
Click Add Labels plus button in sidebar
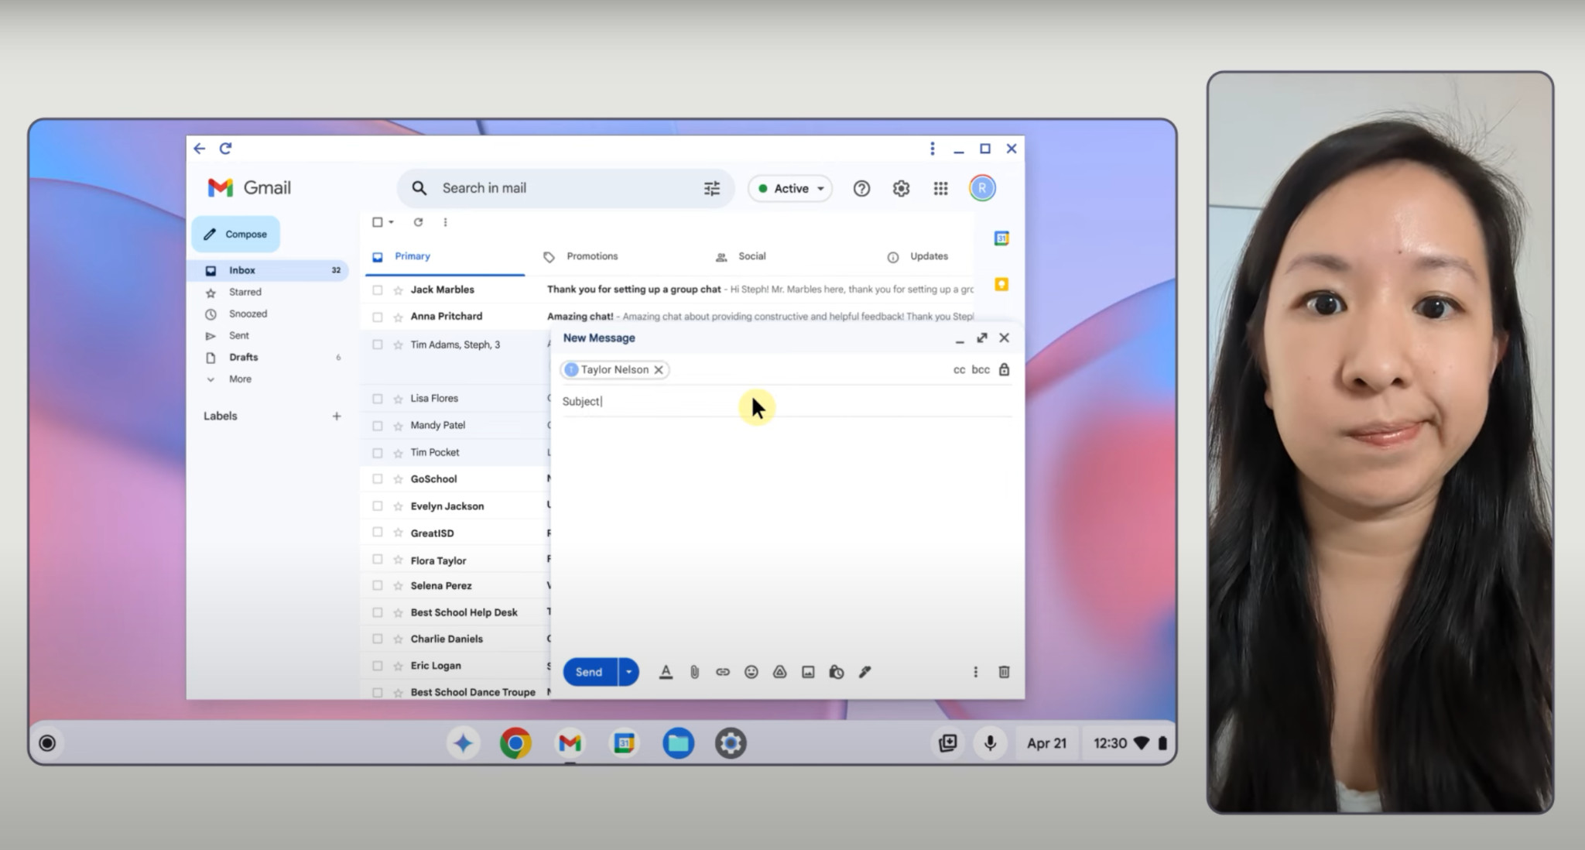(337, 415)
